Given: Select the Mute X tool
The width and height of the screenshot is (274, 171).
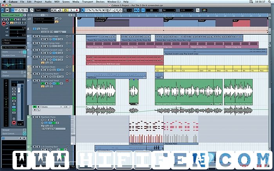Looking at the screenshot, I should click(x=103, y=10).
